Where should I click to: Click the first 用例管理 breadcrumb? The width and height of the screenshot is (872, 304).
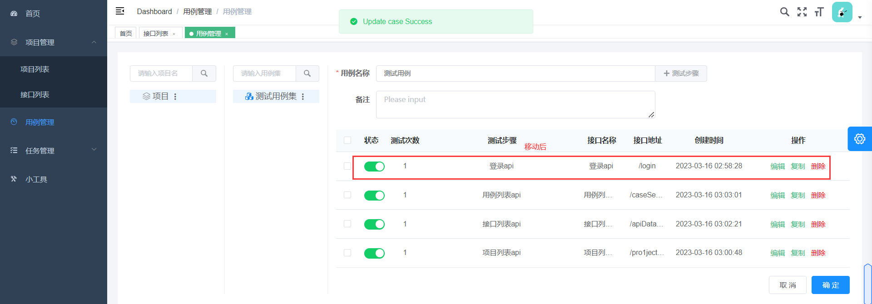198,11
